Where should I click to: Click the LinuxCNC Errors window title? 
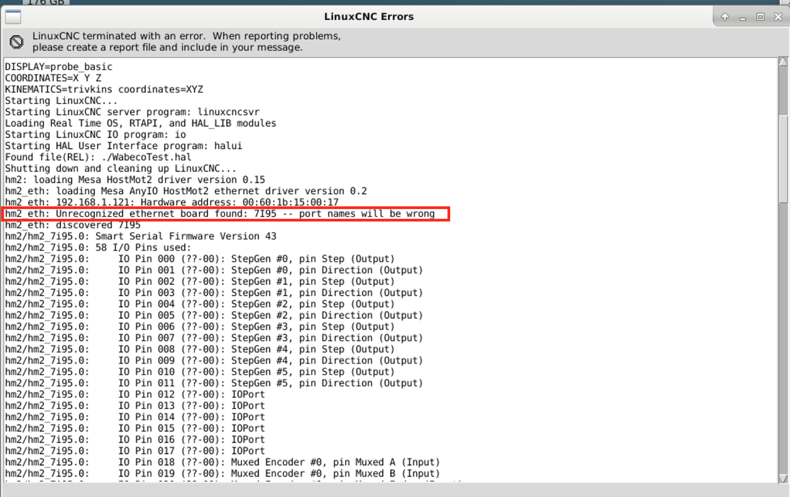click(369, 17)
